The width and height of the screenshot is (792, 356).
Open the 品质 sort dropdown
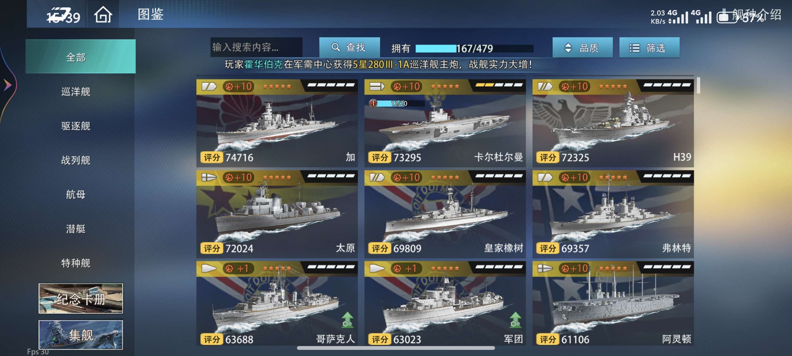pyautogui.click(x=582, y=48)
